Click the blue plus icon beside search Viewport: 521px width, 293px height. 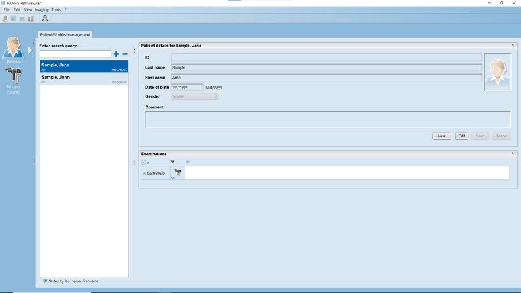tap(116, 54)
